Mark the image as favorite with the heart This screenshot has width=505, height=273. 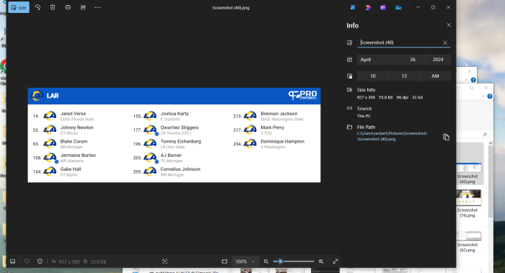27,261
